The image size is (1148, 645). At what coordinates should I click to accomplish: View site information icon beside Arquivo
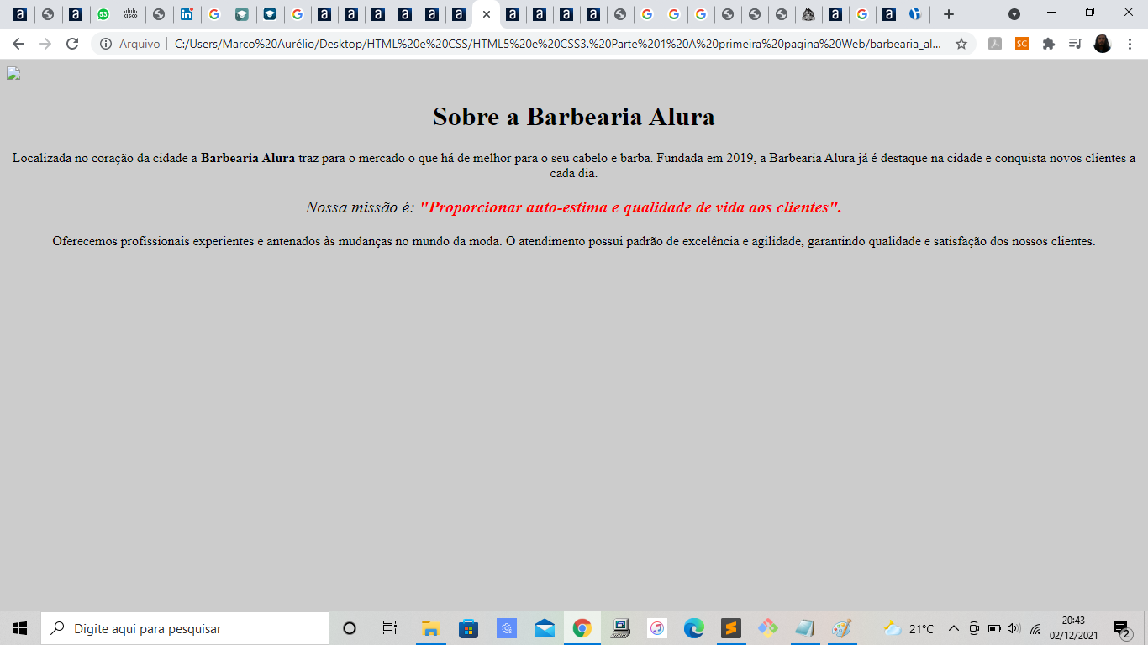tap(106, 44)
